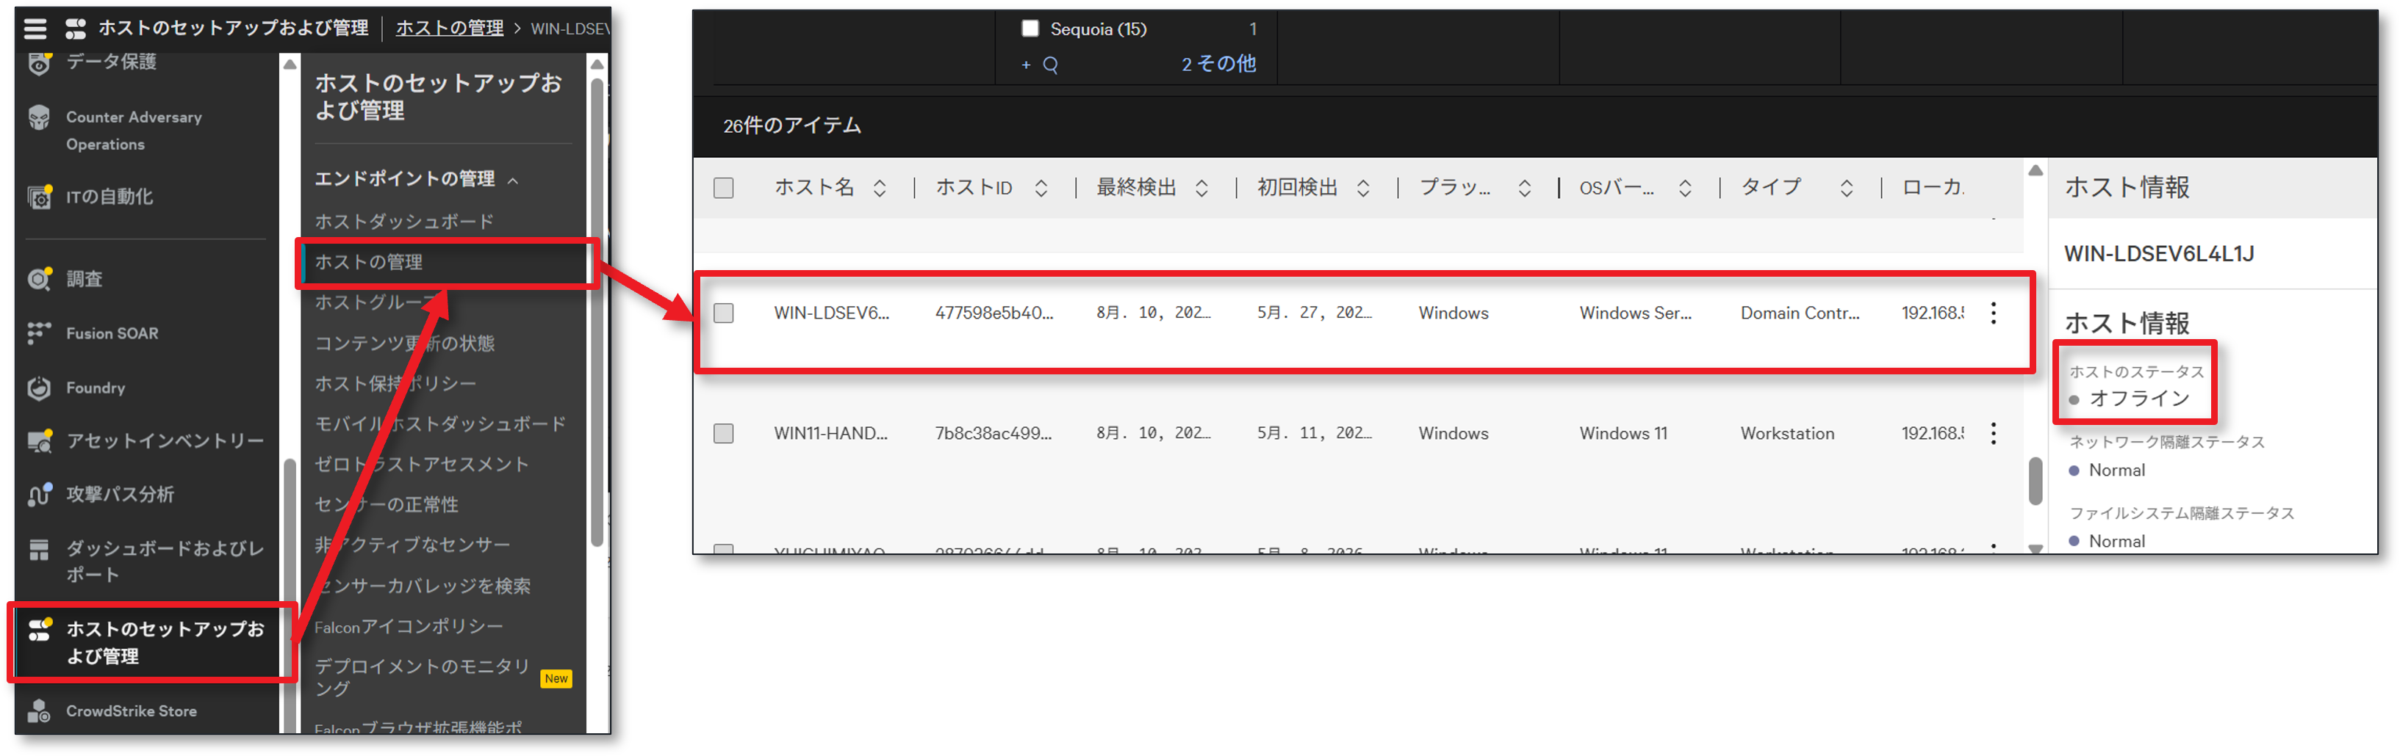Click the host setup icon in header
The height and width of the screenshot is (756, 2400).
(x=76, y=28)
